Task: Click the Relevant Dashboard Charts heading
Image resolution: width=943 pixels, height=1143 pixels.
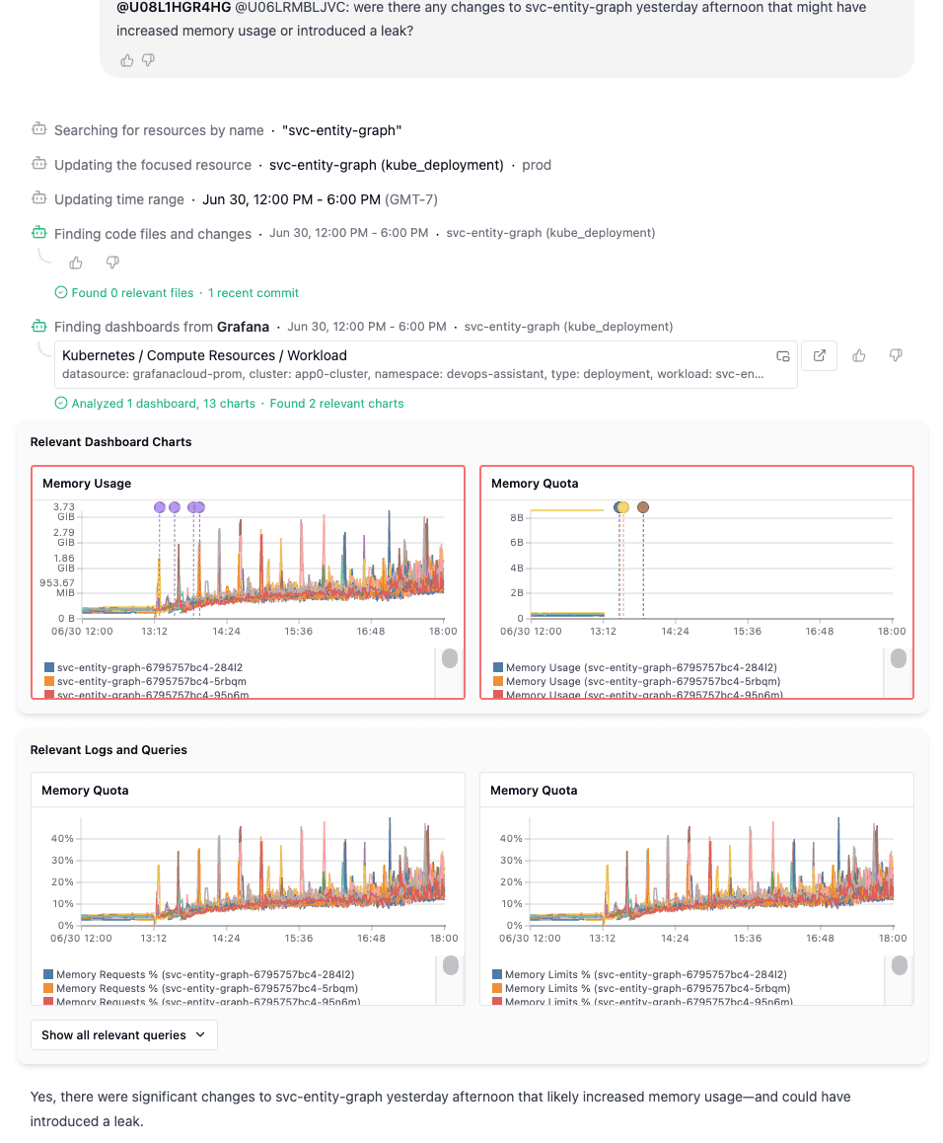Action: pyautogui.click(x=110, y=442)
